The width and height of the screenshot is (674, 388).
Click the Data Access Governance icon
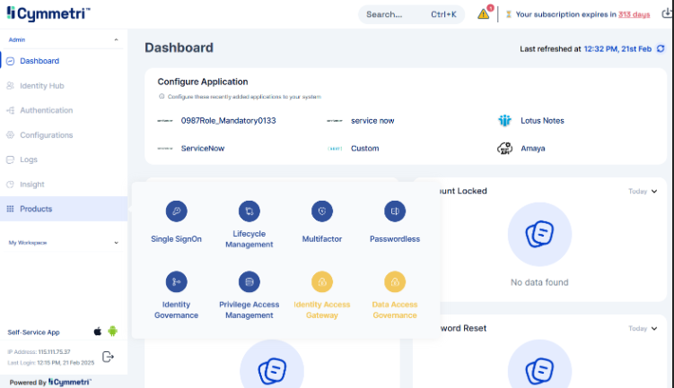(x=394, y=281)
